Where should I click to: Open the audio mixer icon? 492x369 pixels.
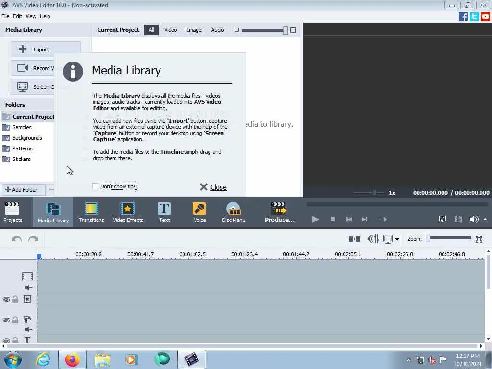[373, 239]
